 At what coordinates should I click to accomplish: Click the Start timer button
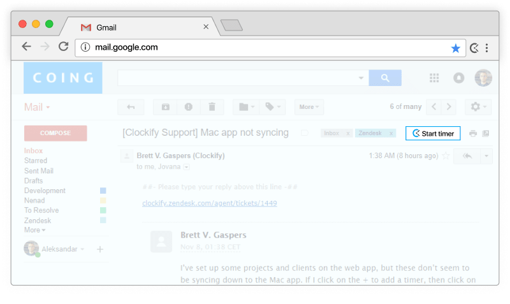[x=433, y=133]
